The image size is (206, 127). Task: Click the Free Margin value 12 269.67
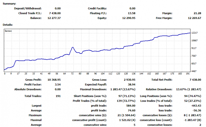click(194, 18)
